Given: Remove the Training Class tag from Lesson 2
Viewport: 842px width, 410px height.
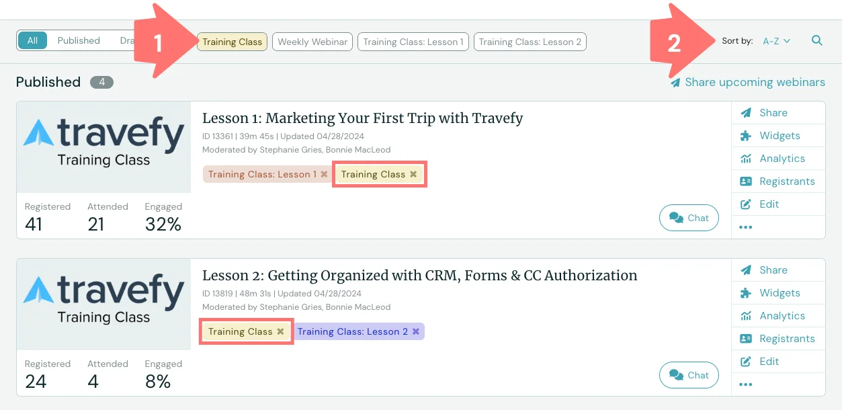Looking at the screenshot, I should (x=280, y=331).
